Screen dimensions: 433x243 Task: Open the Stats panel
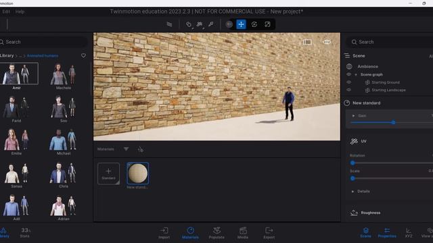pyautogui.click(x=25, y=232)
